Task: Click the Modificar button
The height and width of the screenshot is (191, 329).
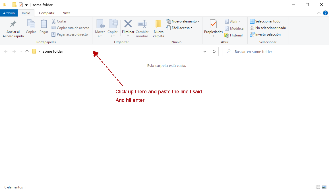Action: point(235,28)
